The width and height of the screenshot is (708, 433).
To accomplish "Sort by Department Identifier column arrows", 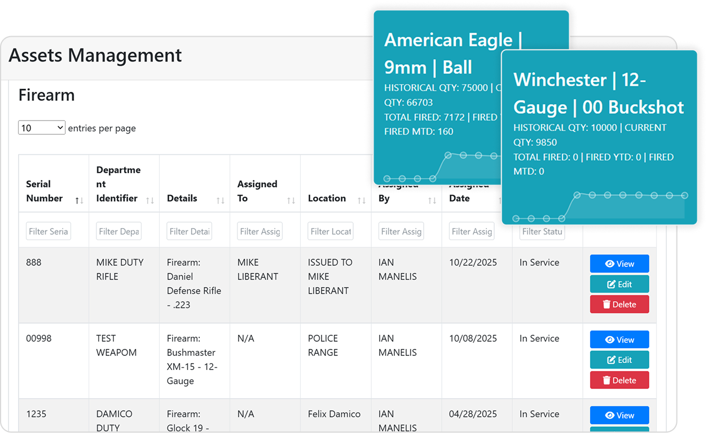I will pyautogui.click(x=150, y=200).
